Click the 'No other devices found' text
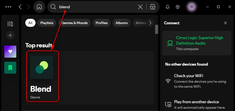Viewport: 235px width, 111px height. [x=187, y=64]
